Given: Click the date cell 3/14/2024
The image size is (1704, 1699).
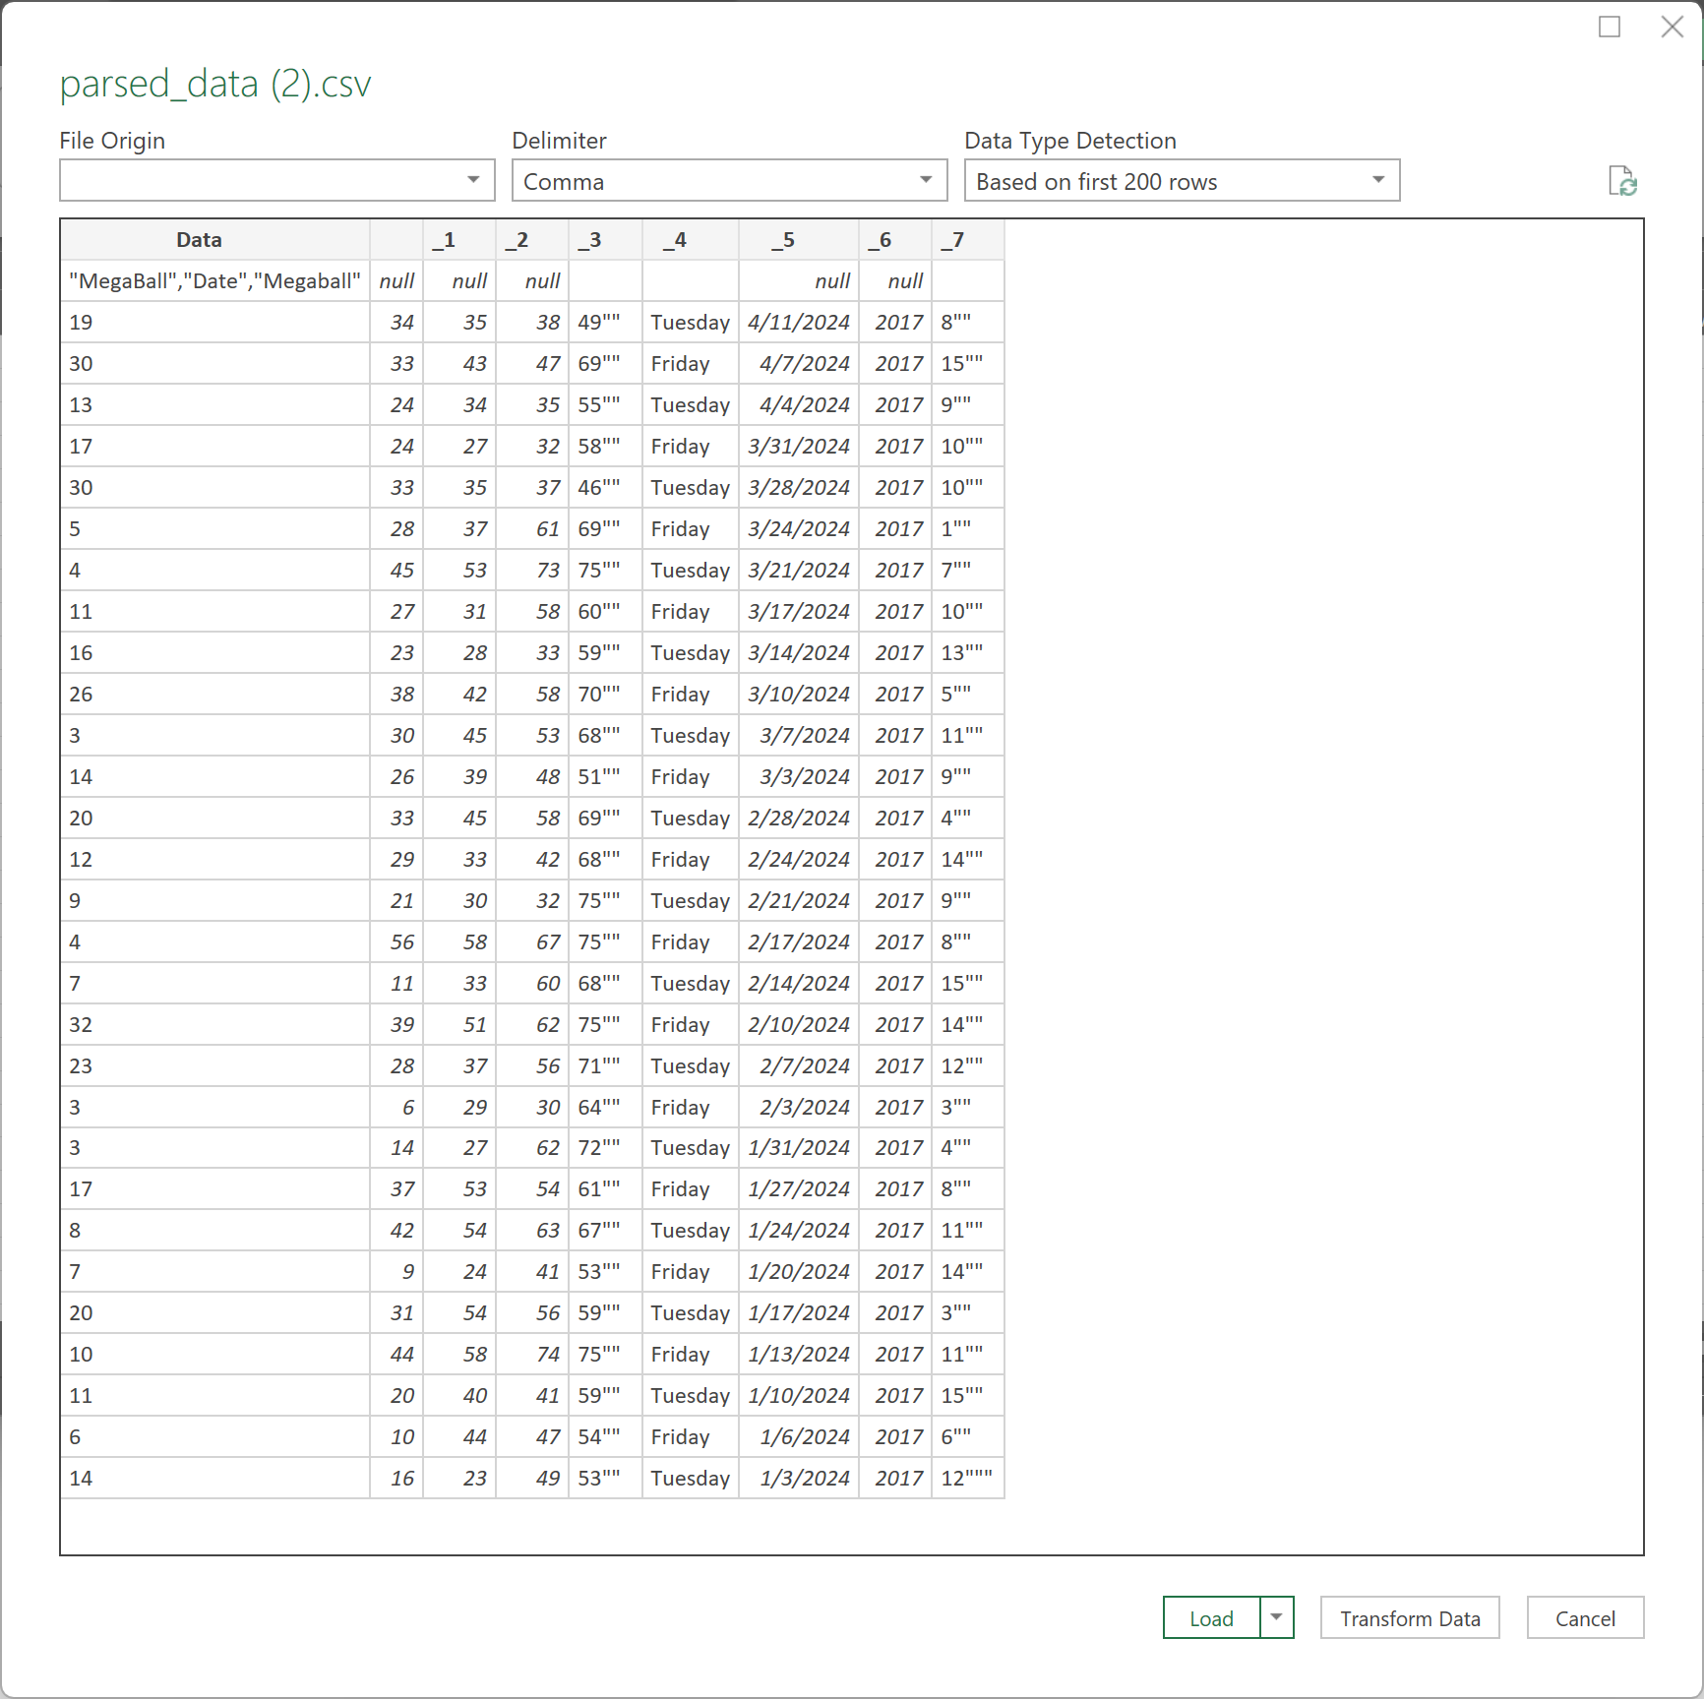Looking at the screenshot, I should click(799, 653).
